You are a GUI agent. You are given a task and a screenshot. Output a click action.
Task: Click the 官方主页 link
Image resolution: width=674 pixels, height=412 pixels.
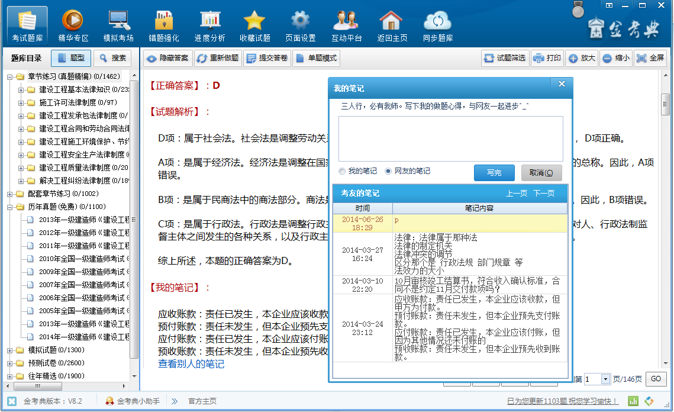202,401
